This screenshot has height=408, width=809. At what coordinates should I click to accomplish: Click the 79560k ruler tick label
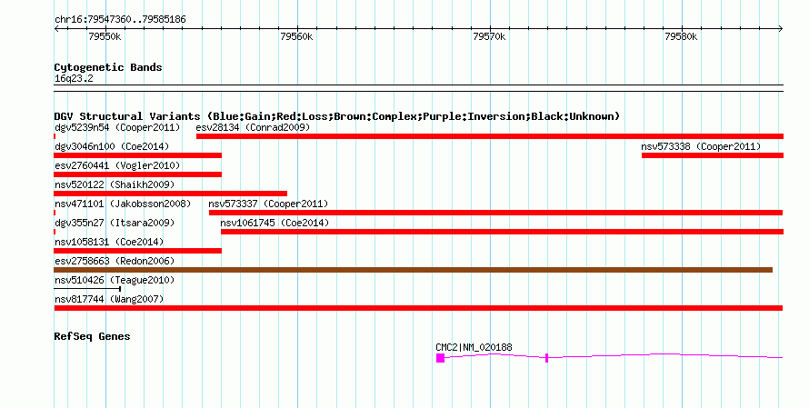(296, 36)
